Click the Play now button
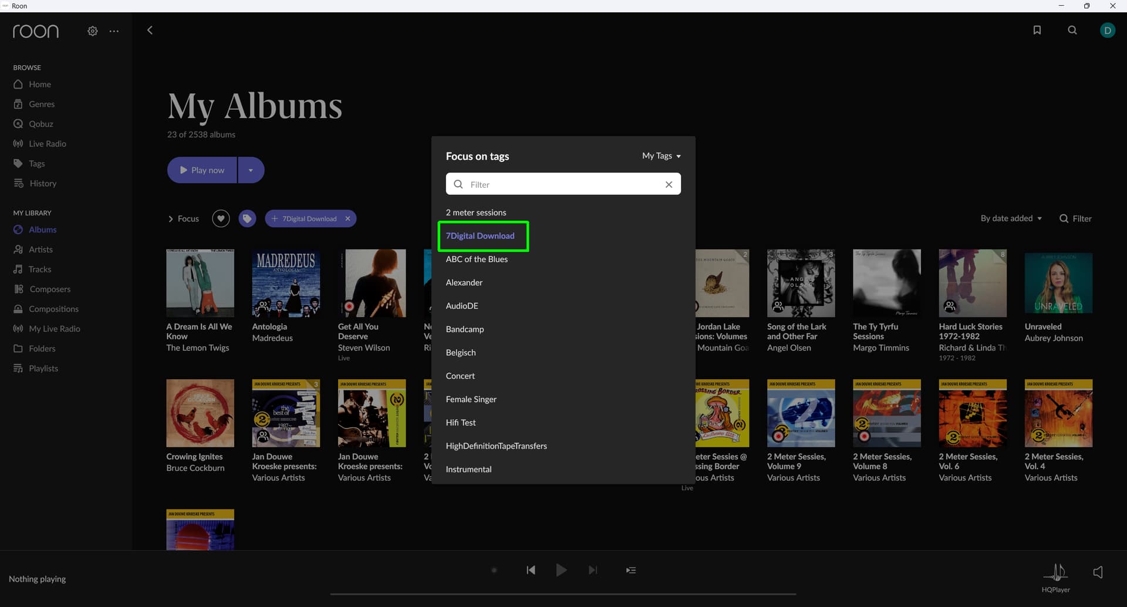This screenshot has width=1127, height=607. point(202,170)
